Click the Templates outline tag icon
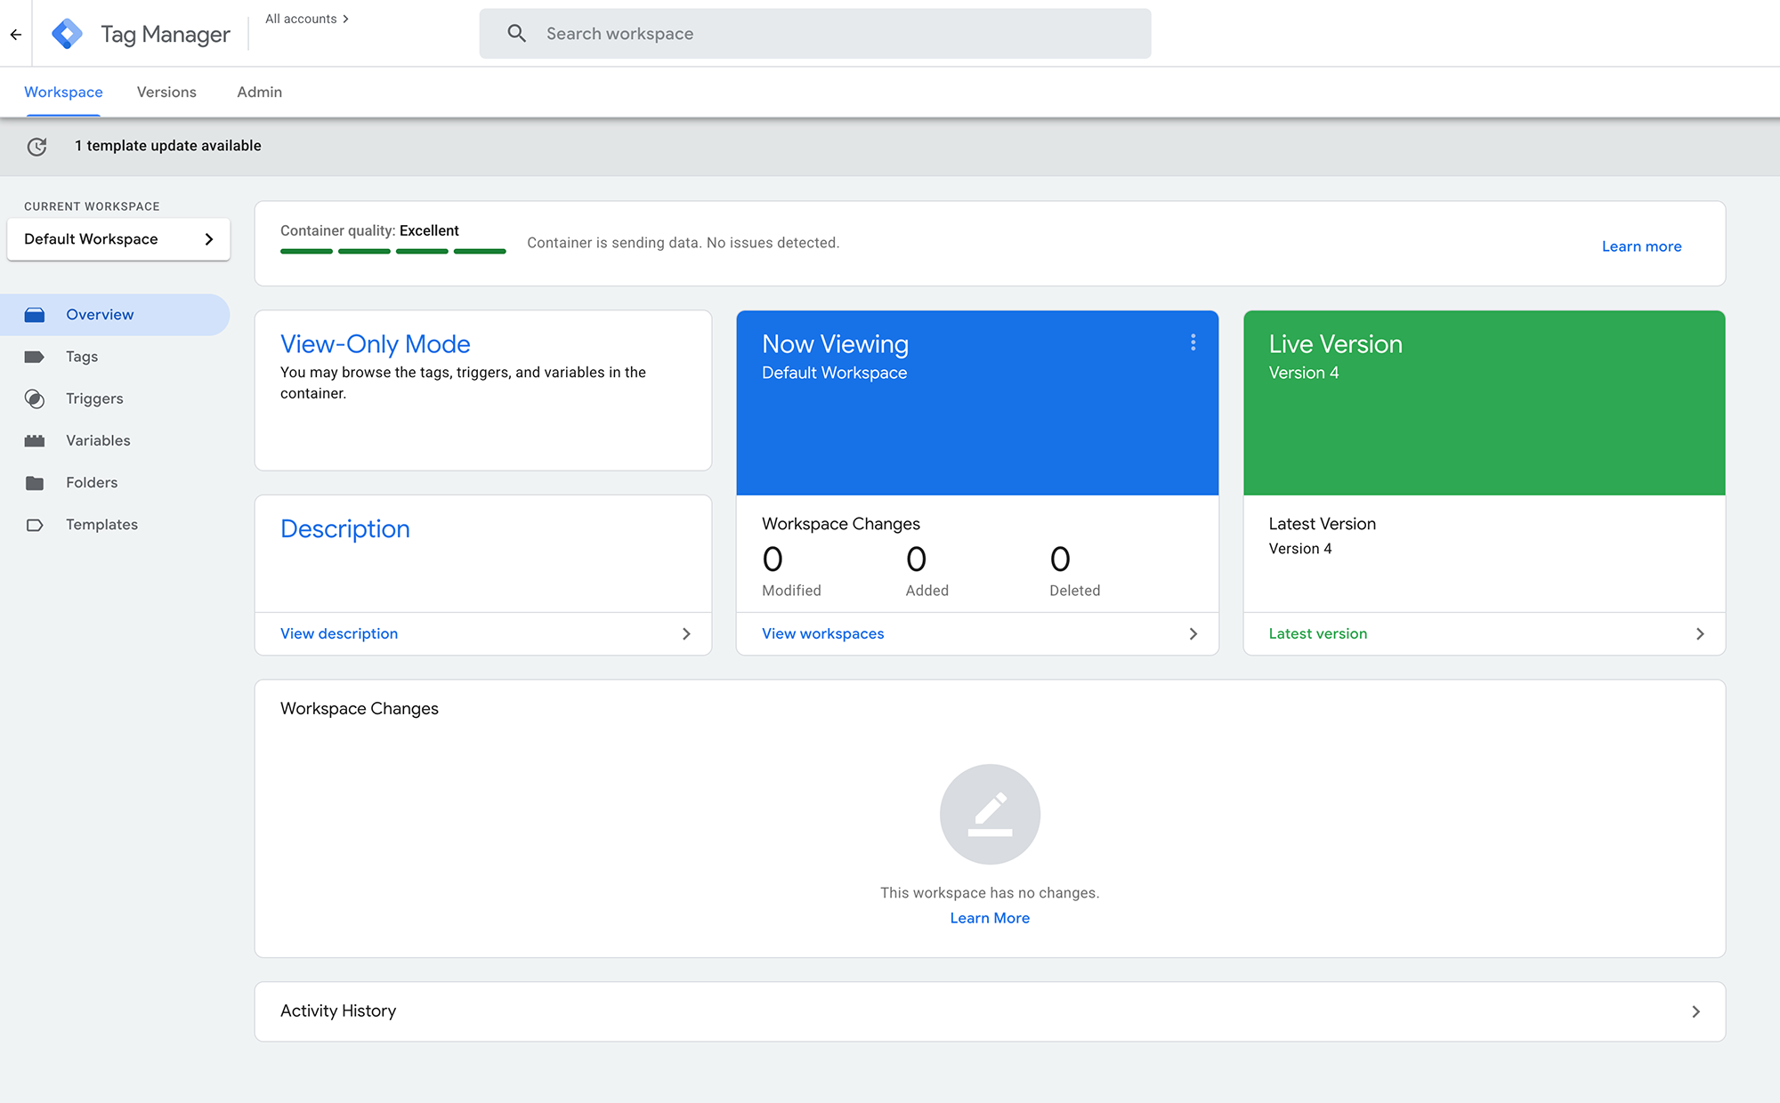 point(35,525)
